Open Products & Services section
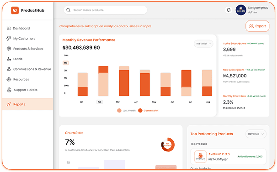Screen dimensions: 277x172 28,49
